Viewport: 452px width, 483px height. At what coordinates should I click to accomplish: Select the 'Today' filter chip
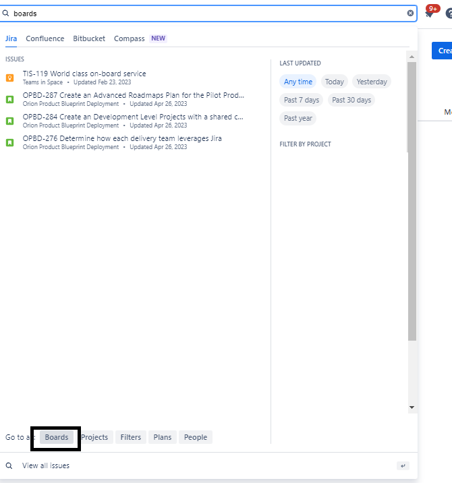(x=335, y=82)
